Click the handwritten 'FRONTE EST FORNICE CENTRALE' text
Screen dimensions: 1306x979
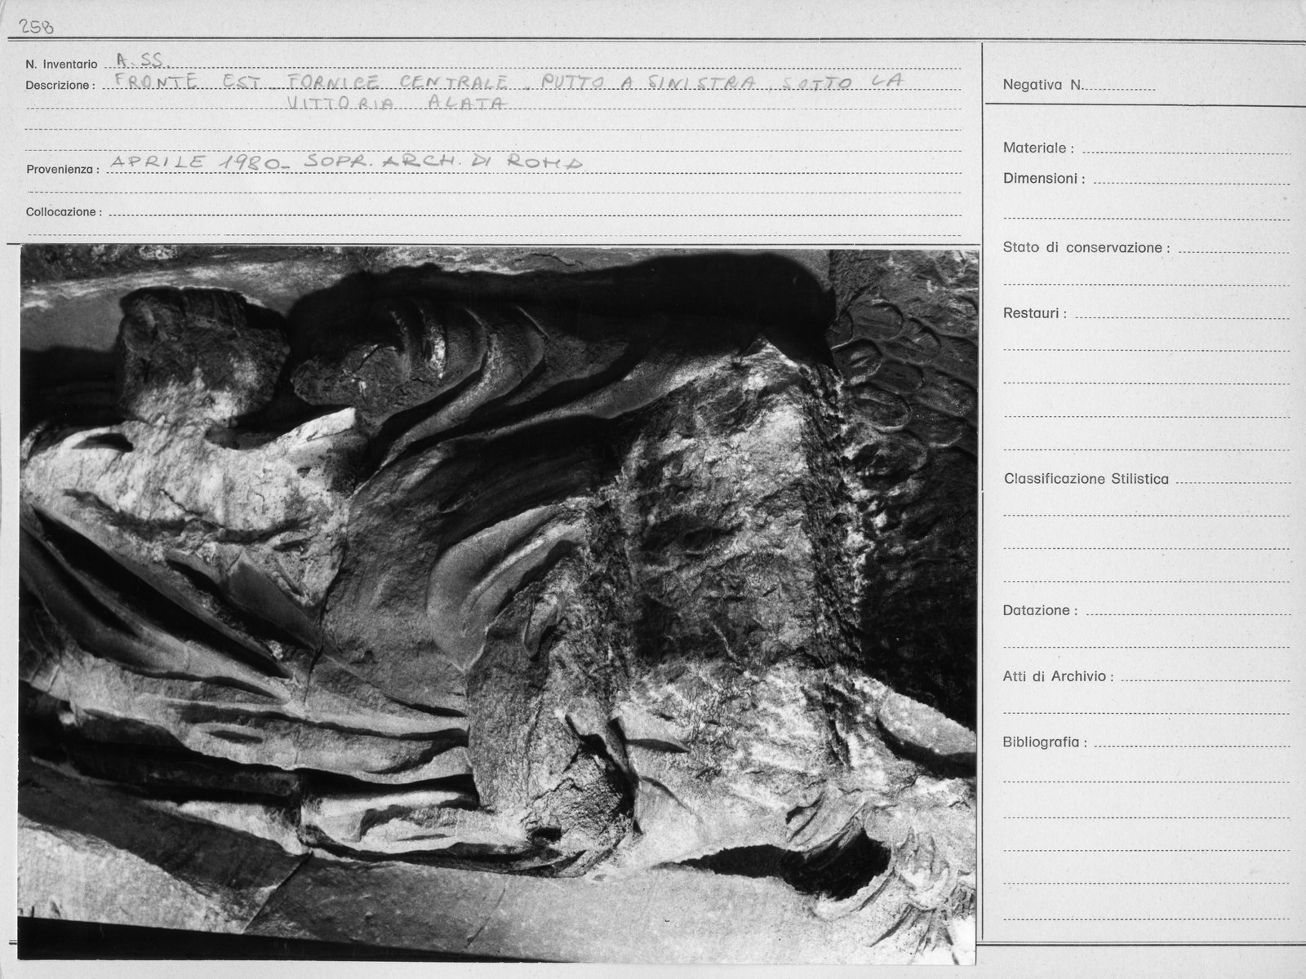coord(313,82)
